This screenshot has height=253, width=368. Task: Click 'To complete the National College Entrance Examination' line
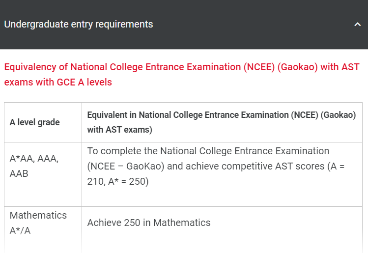pyautogui.click(x=208, y=151)
